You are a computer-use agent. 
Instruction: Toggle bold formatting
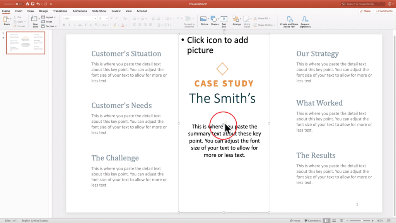pyautogui.click(x=63, y=25)
